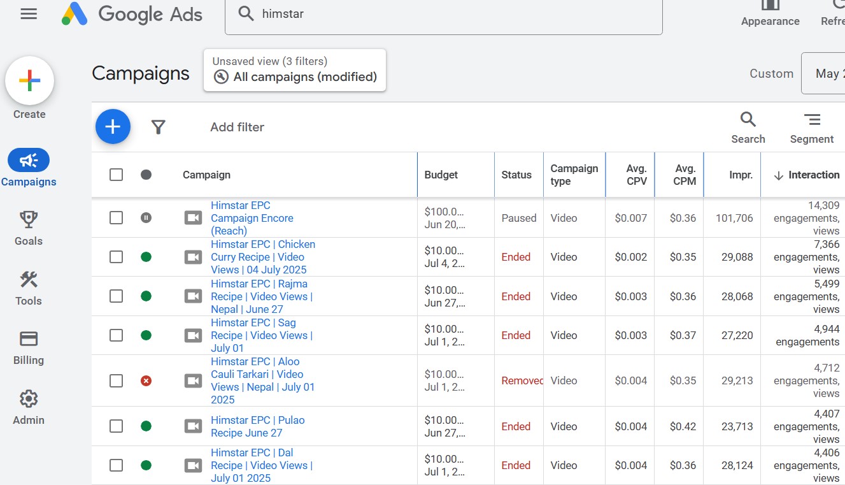Expand the All campaigns (modified) view selector
This screenshot has height=485, width=845.
tap(295, 71)
